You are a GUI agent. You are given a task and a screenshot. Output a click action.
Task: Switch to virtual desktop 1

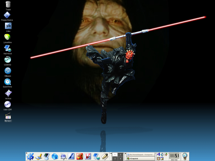tap(115, 155)
